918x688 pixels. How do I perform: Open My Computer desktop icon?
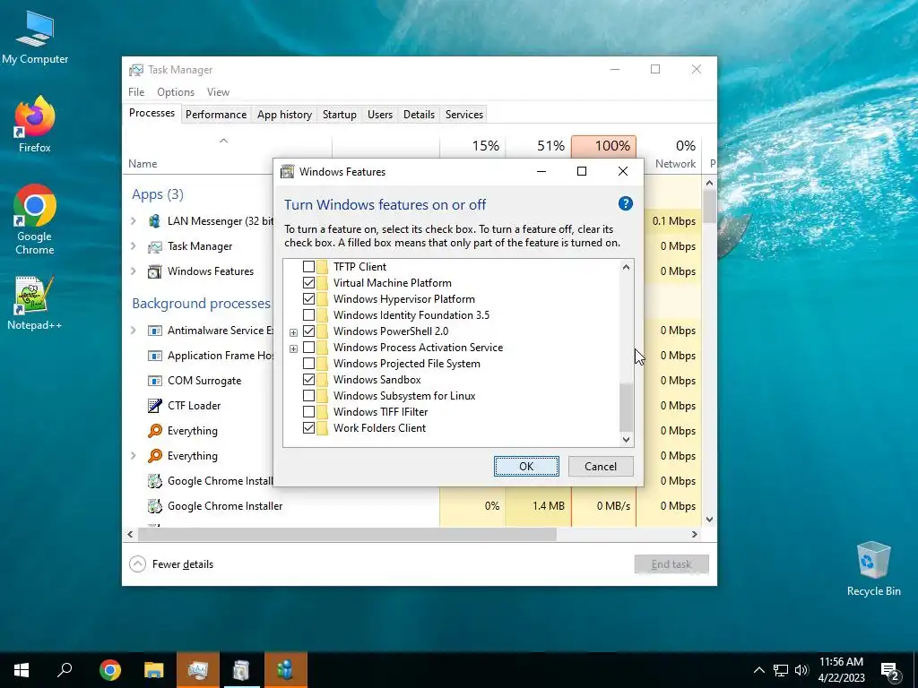(x=35, y=38)
